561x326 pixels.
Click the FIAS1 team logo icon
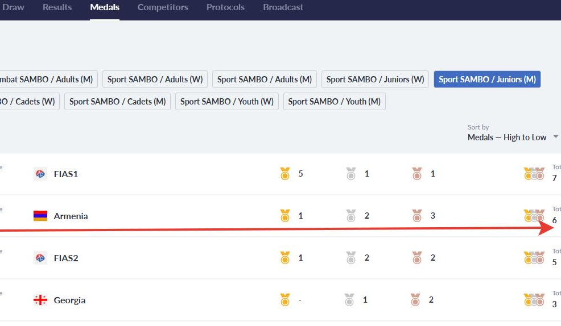click(x=40, y=174)
